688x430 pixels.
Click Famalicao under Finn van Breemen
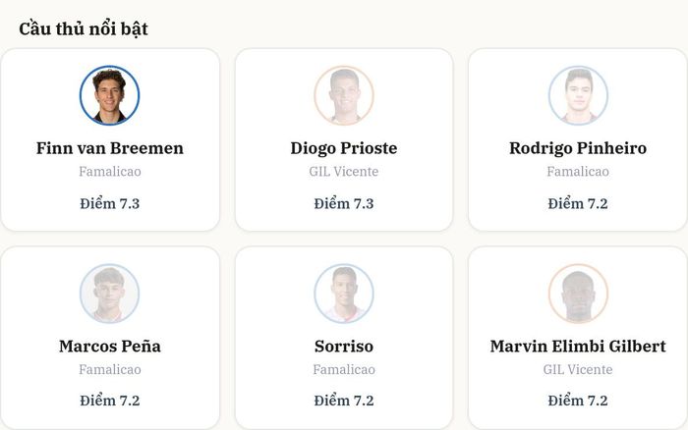pos(110,172)
